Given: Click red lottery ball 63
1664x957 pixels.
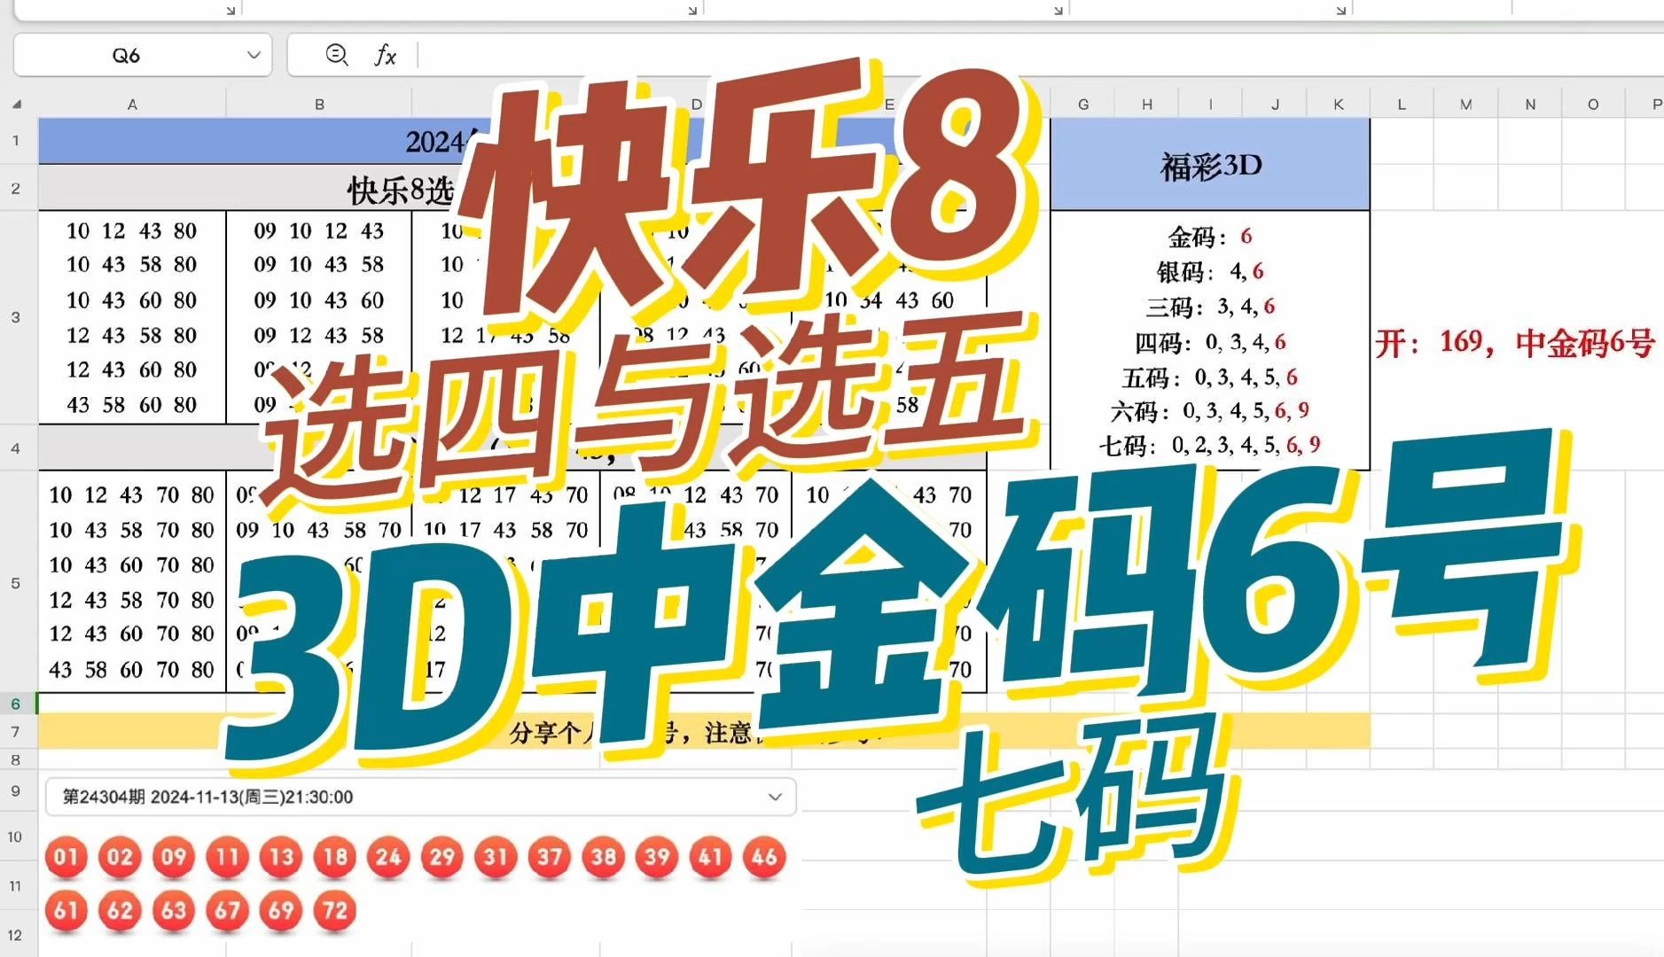Looking at the screenshot, I should point(174,911).
